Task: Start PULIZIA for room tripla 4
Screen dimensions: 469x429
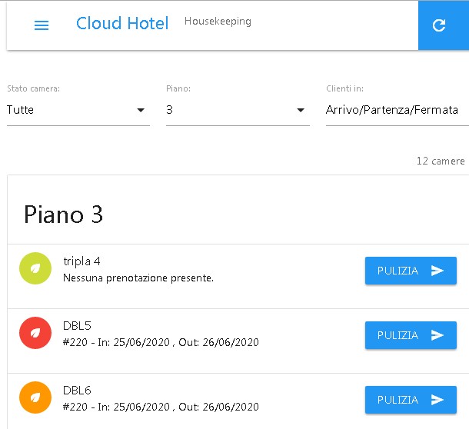Action: coord(411,271)
